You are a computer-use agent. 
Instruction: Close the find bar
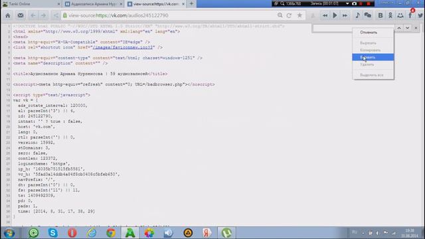[416, 28]
